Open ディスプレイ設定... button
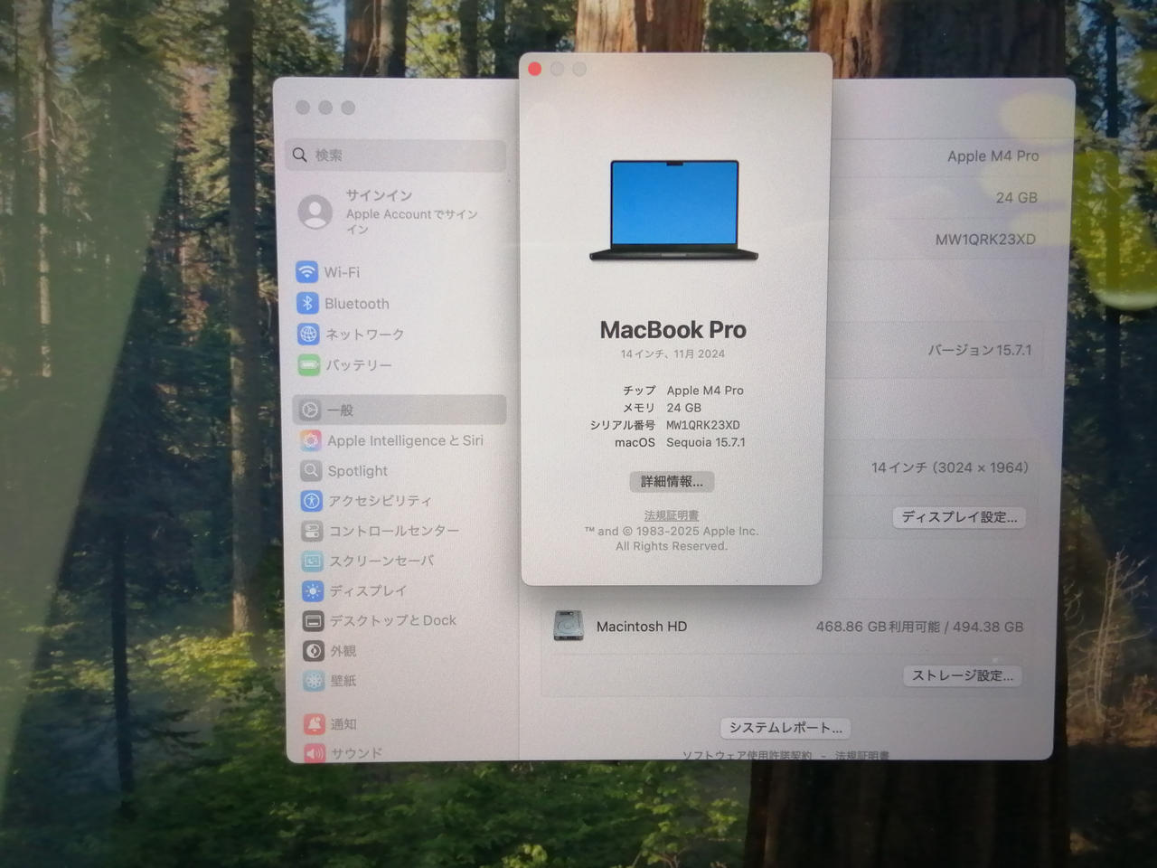 pyautogui.click(x=959, y=517)
